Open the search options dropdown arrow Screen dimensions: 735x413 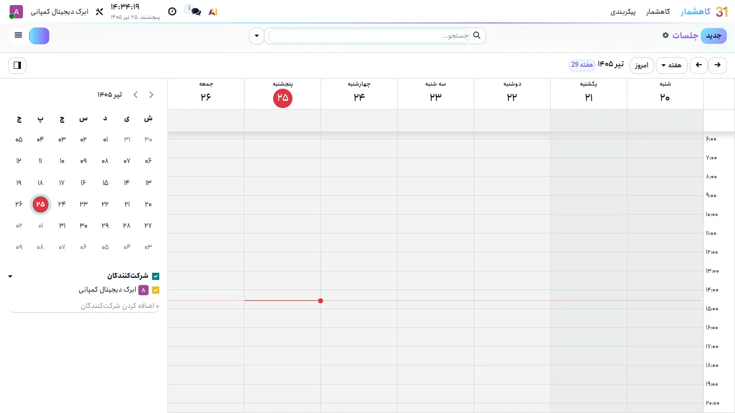(x=257, y=36)
